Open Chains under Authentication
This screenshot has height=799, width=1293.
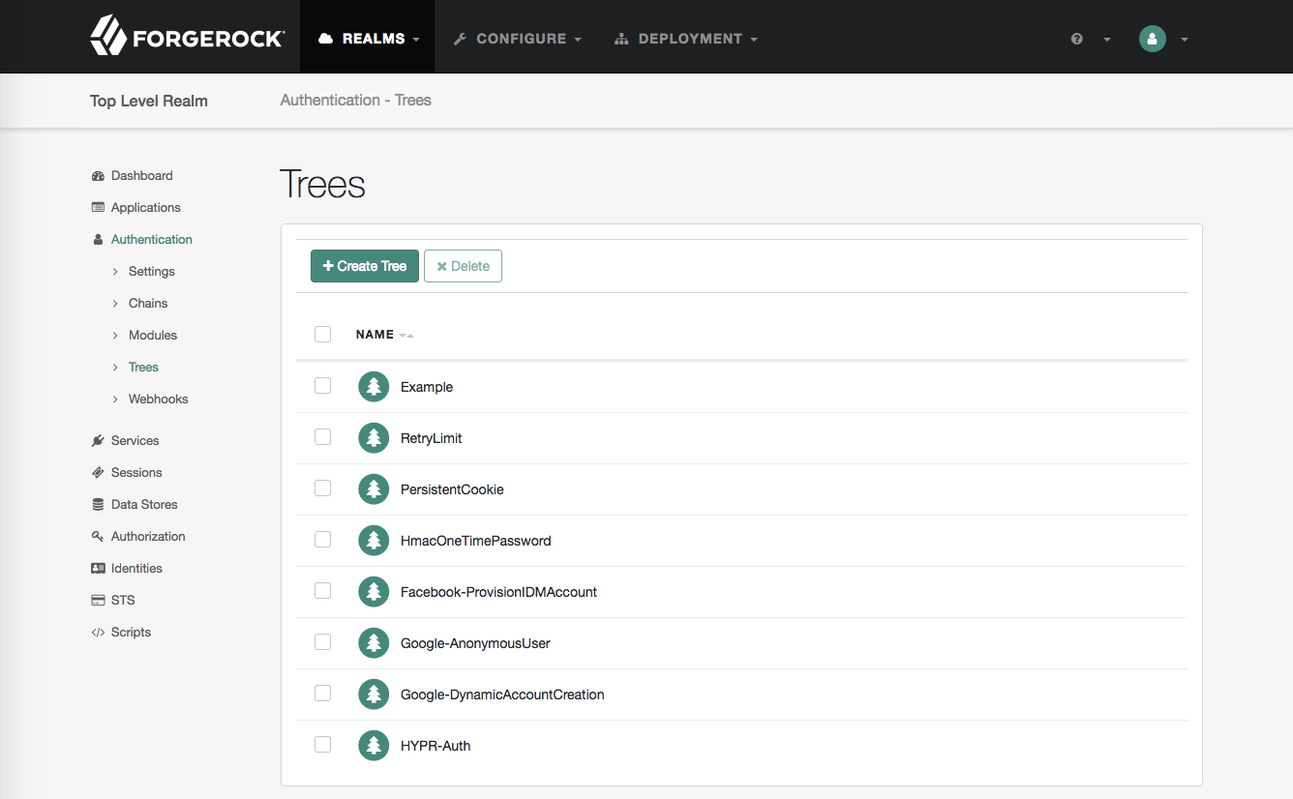pos(148,304)
